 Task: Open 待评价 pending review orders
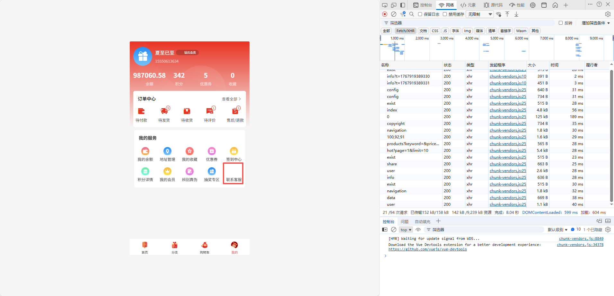click(x=210, y=115)
